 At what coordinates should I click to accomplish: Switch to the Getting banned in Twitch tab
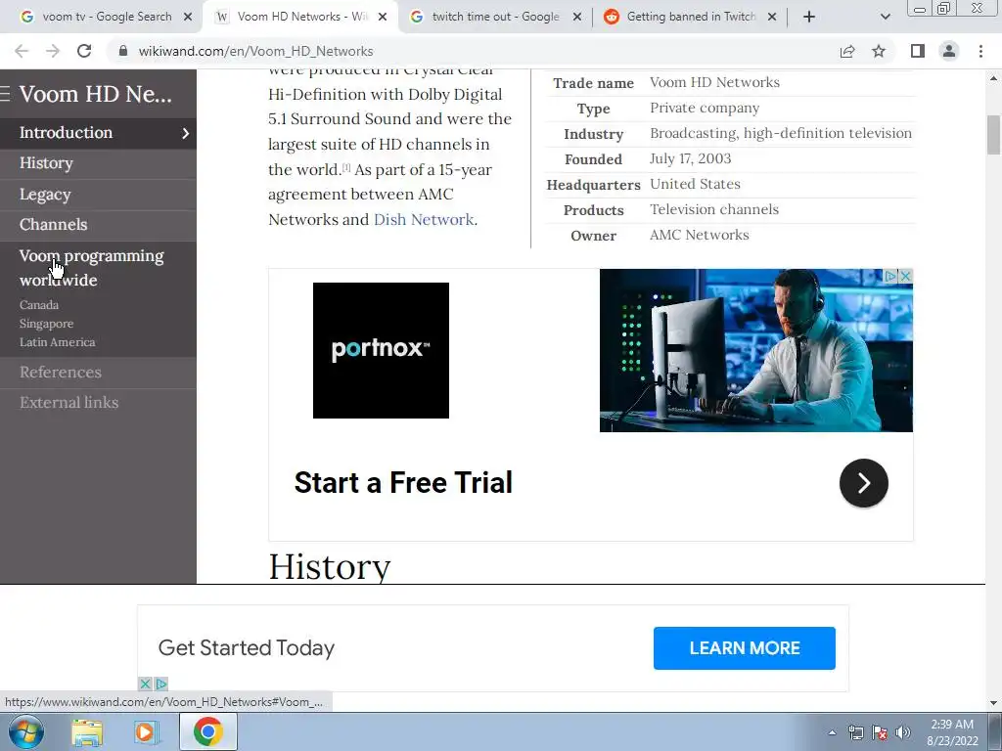690,18
